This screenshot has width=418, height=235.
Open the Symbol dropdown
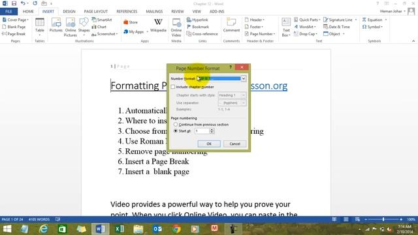click(372, 27)
